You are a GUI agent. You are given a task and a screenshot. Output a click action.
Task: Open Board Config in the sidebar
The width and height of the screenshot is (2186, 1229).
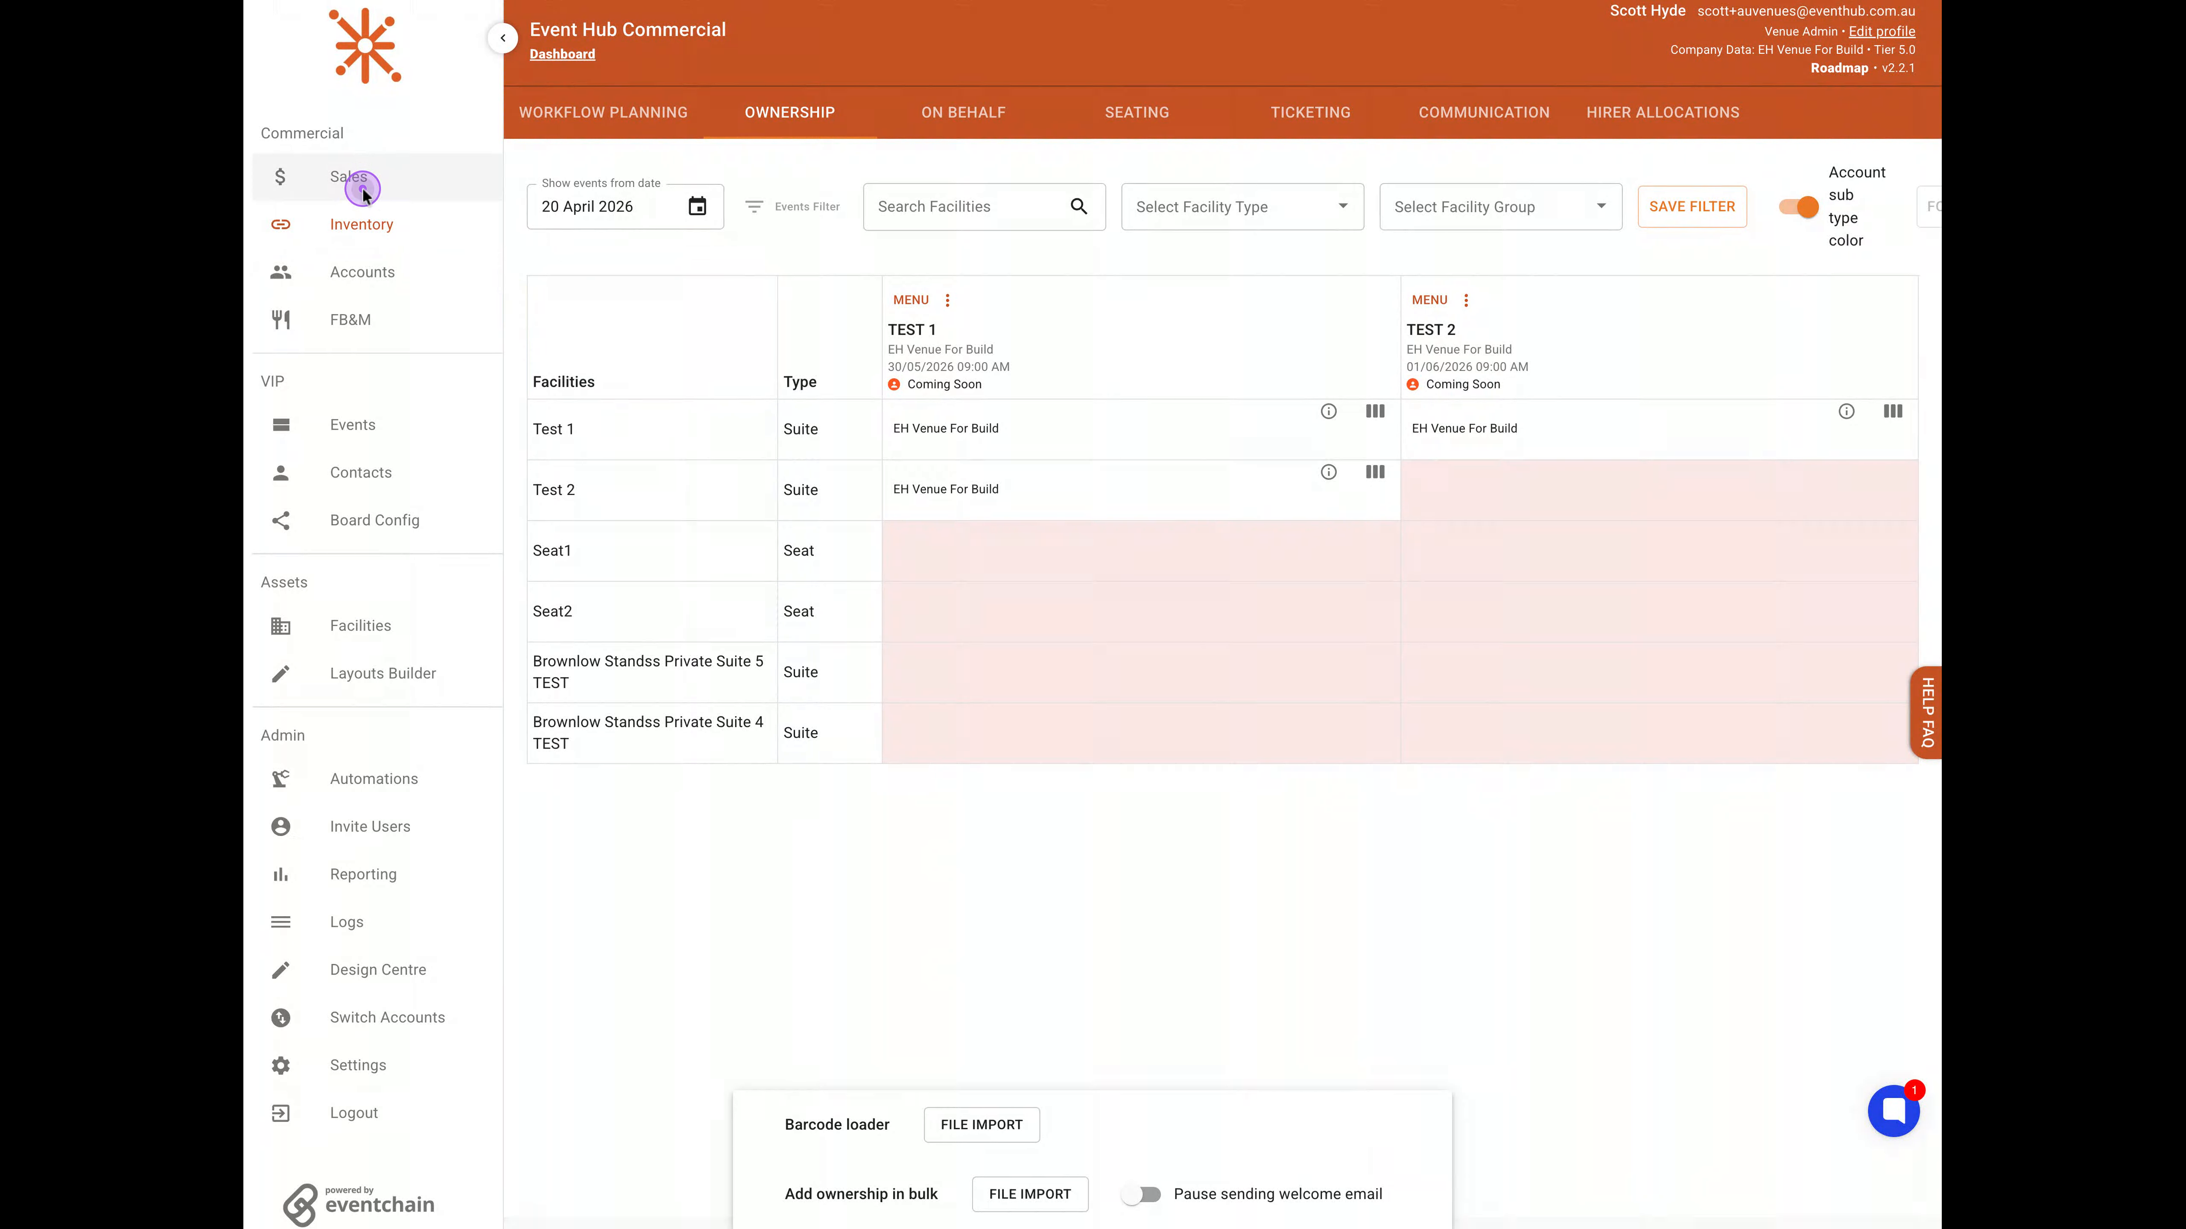point(377,520)
